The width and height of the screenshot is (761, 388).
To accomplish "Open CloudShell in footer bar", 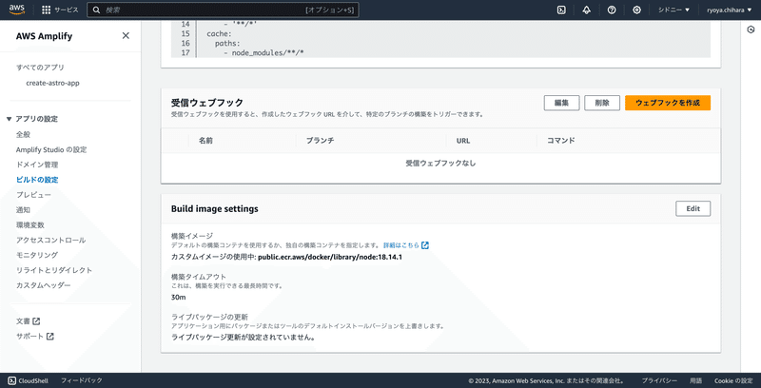I will tap(27, 380).
